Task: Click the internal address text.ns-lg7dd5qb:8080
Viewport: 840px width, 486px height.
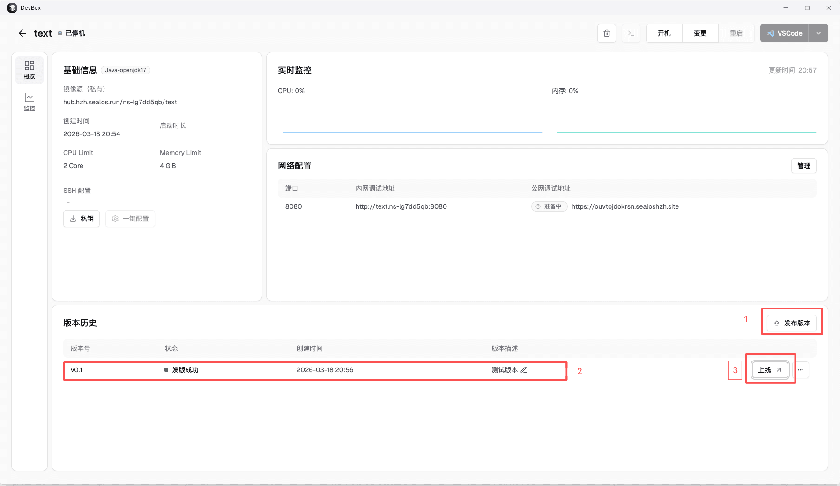Action: (x=401, y=206)
